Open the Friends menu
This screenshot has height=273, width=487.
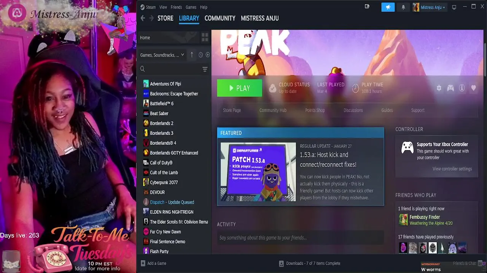pos(176,7)
